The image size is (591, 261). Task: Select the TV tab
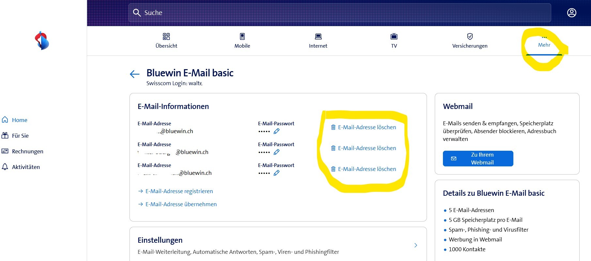point(394,41)
